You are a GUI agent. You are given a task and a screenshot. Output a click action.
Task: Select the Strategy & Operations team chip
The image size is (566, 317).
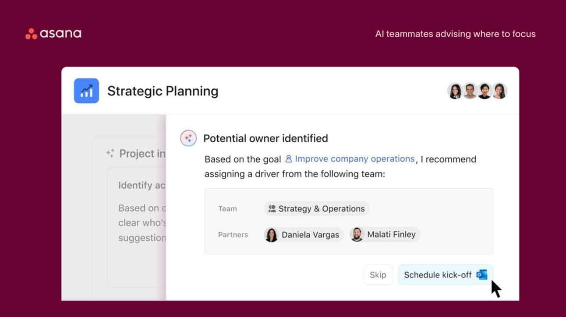(316, 209)
